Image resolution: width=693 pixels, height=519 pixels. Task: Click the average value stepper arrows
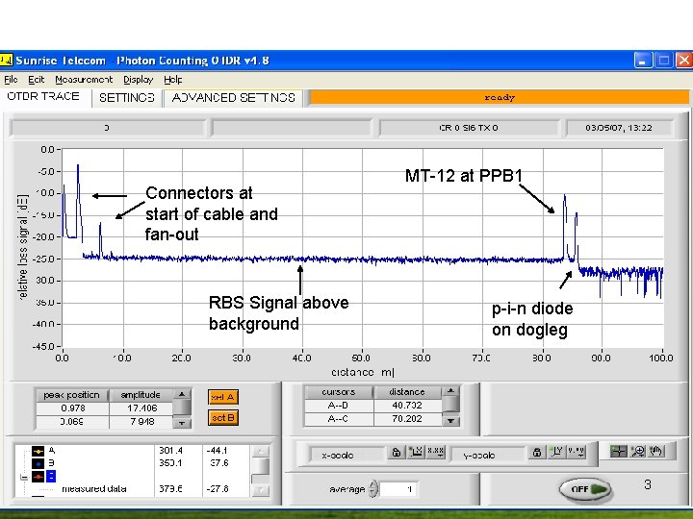pos(373,488)
